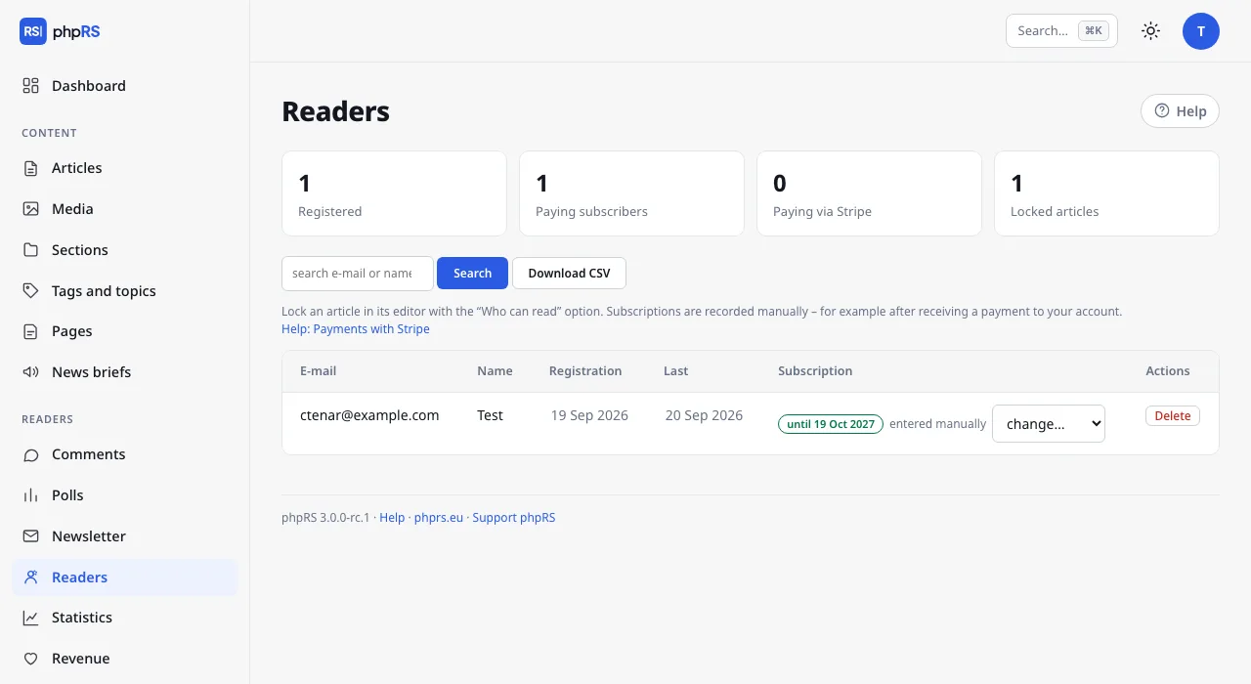Viewport: 1251px width, 684px height.
Task: Click the Comments speech bubble icon
Action: (x=31, y=454)
